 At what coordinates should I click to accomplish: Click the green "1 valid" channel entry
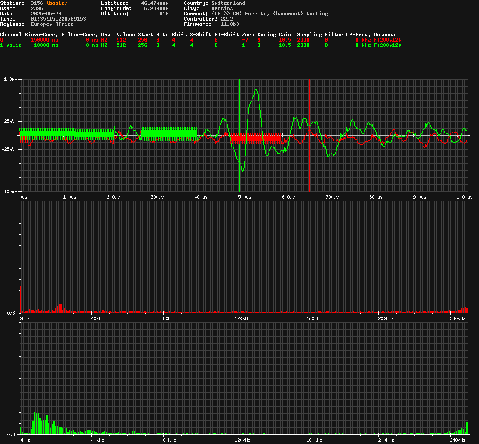[10, 45]
